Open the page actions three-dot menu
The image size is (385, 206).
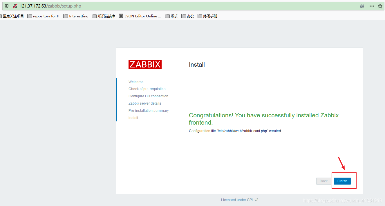click(372, 6)
